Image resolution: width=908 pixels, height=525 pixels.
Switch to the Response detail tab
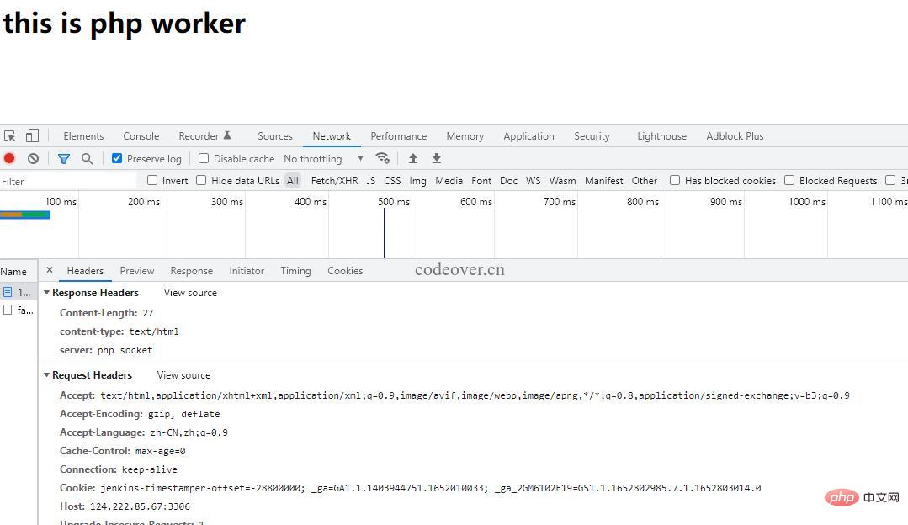pyautogui.click(x=192, y=271)
